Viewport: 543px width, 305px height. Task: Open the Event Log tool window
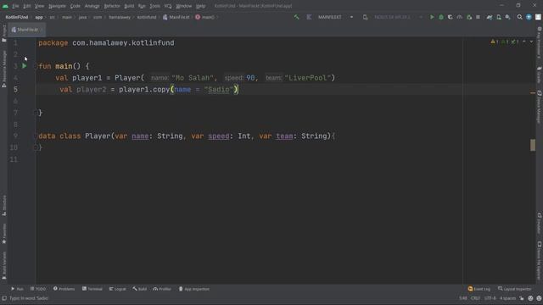pos(479,289)
